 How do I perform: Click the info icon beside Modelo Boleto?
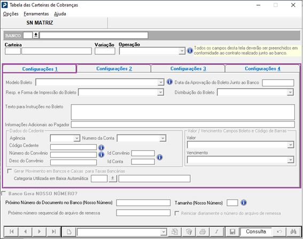169,82
